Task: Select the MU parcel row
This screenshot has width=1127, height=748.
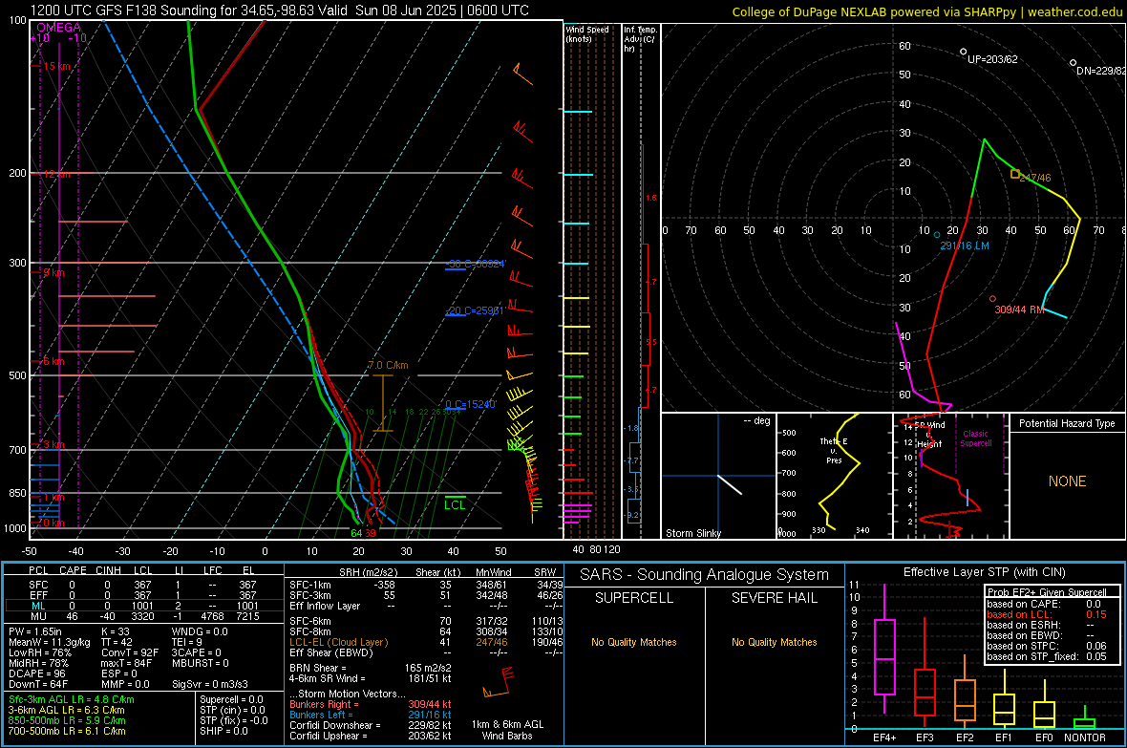Action: click(x=144, y=616)
